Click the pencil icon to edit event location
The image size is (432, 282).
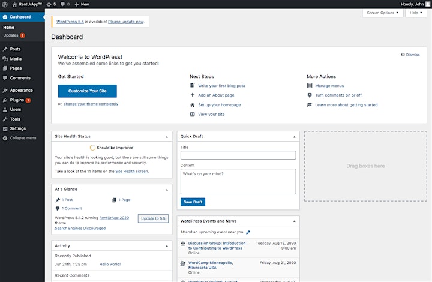point(248,232)
